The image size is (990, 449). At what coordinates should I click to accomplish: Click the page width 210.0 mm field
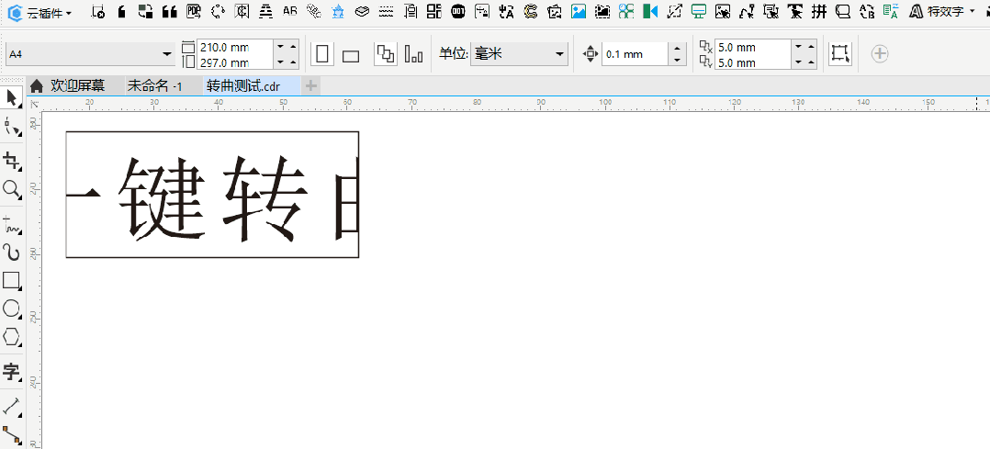tap(234, 47)
